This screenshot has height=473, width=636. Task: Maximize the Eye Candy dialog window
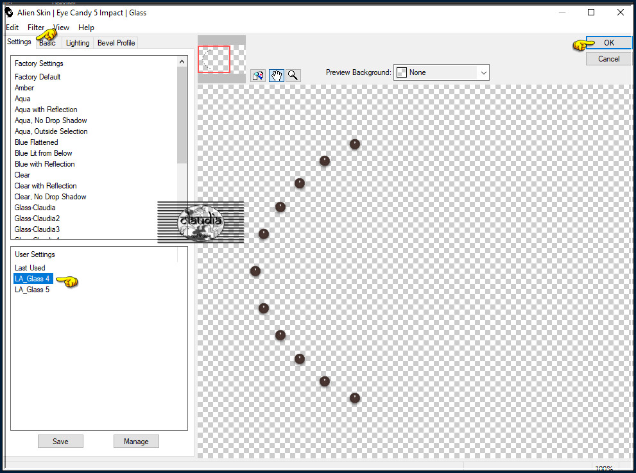[x=591, y=13]
